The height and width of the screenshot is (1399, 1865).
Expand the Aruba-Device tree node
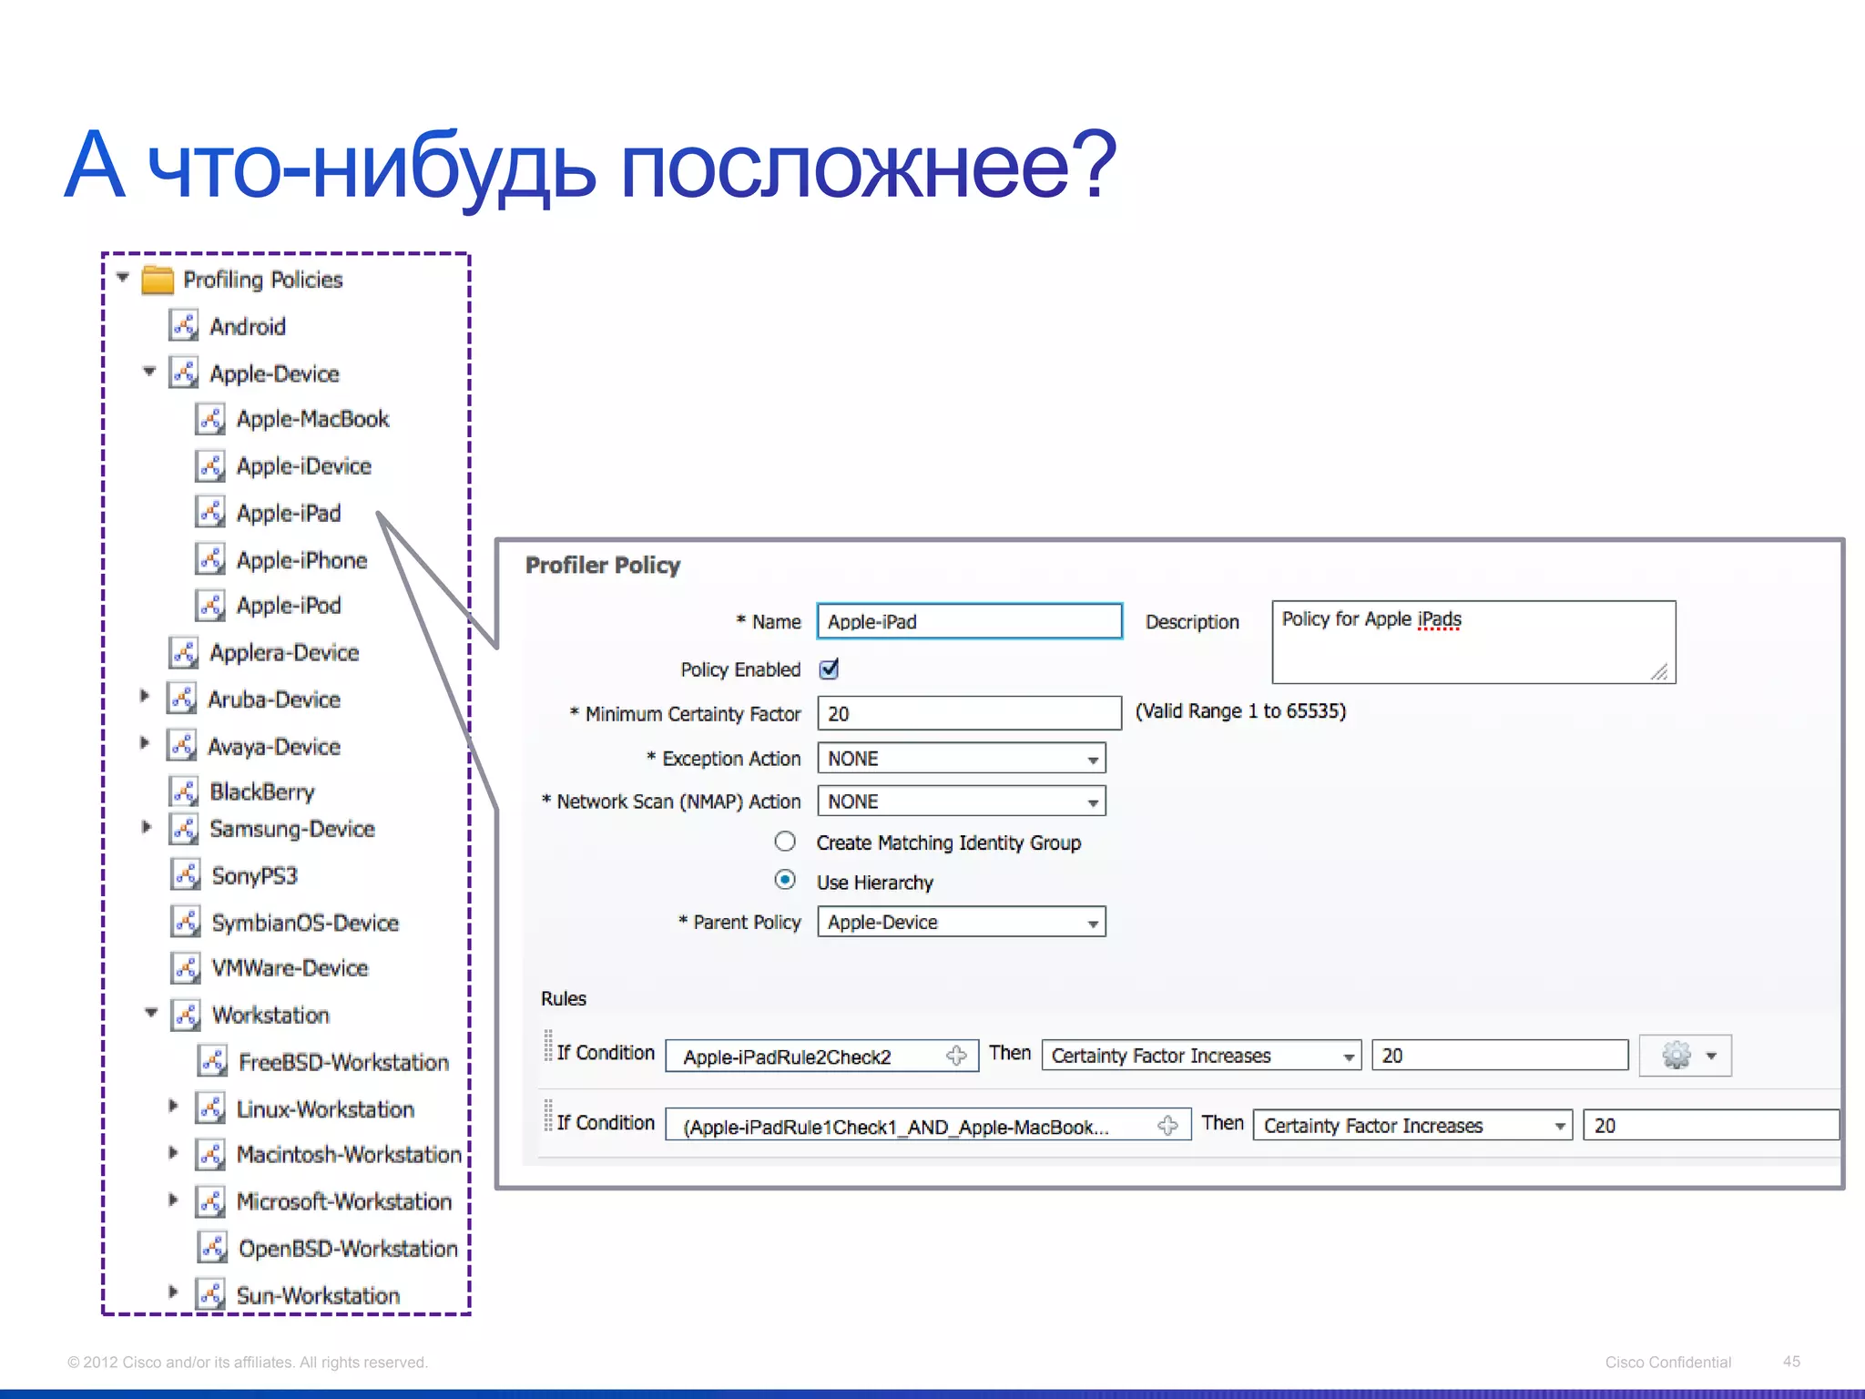coord(145,696)
